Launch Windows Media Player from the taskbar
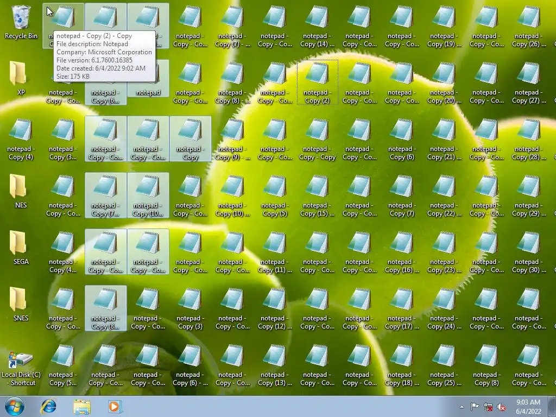Image resolution: width=556 pixels, height=417 pixels. click(115, 406)
